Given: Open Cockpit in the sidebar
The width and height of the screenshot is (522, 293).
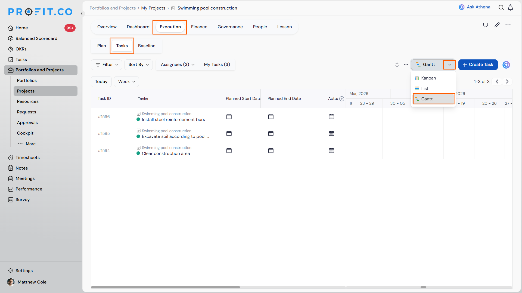Looking at the screenshot, I should (x=25, y=133).
